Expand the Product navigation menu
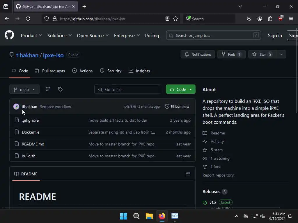 point(31,35)
